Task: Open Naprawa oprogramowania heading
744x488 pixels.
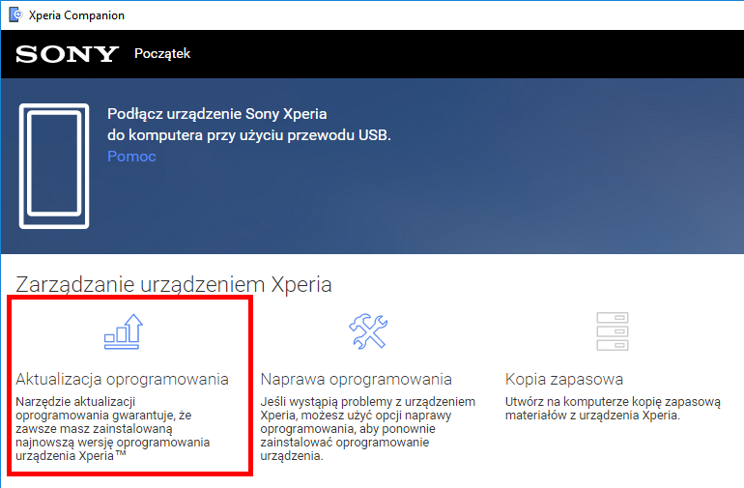Action: (x=356, y=379)
